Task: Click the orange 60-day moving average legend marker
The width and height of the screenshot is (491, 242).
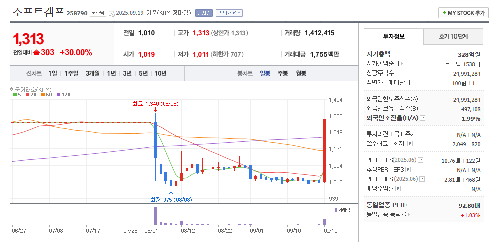Action: click(x=43, y=94)
